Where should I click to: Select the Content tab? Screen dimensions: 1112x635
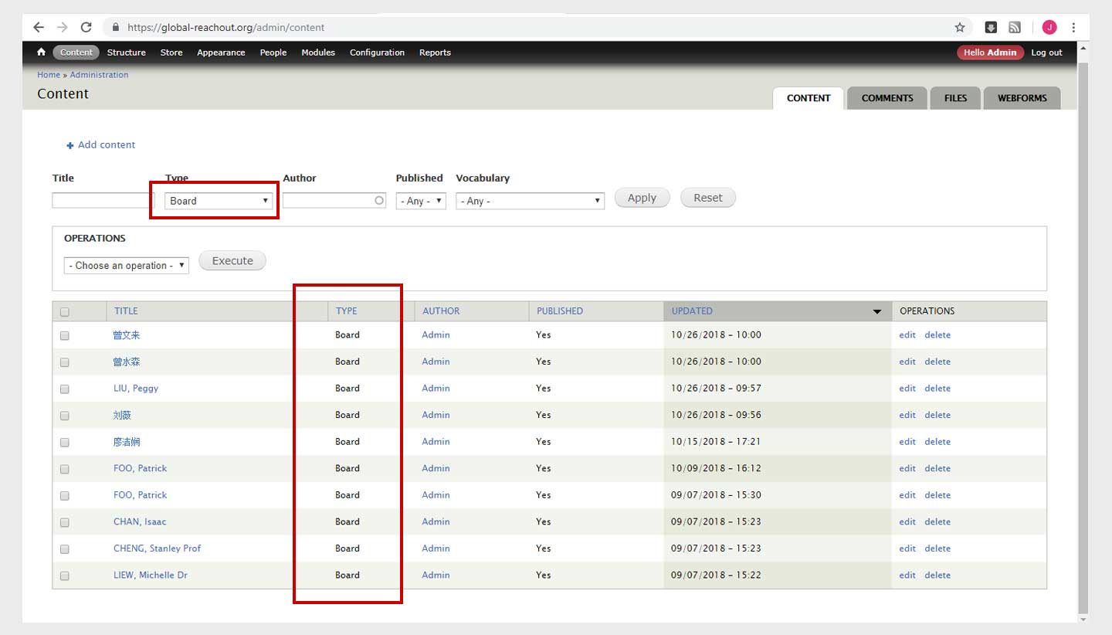809,98
